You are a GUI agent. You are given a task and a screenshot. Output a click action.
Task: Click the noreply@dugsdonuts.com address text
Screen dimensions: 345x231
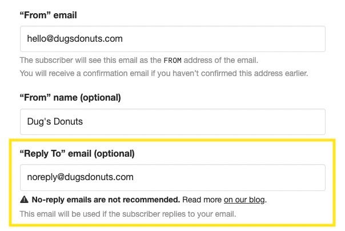(x=80, y=177)
